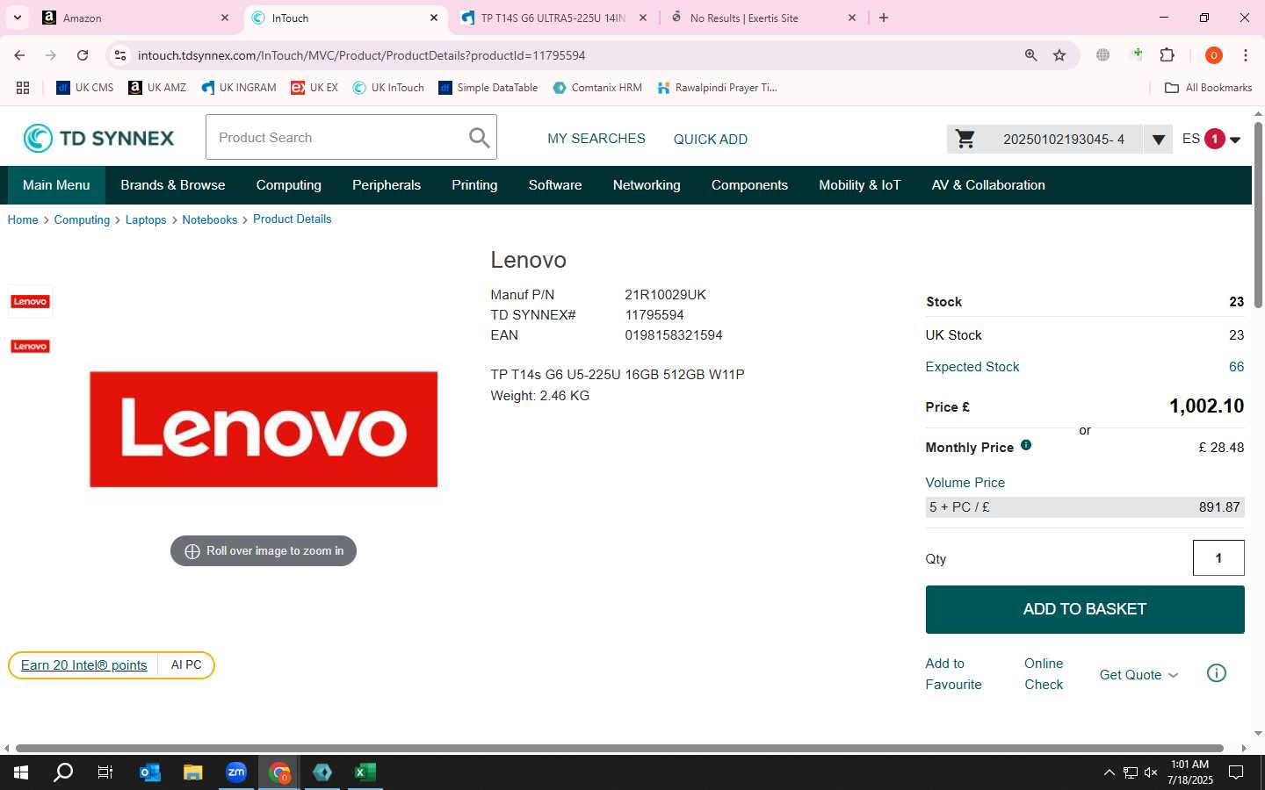Open the Software menu
The width and height of the screenshot is (1265, 790).
click(x=555, y=185)
